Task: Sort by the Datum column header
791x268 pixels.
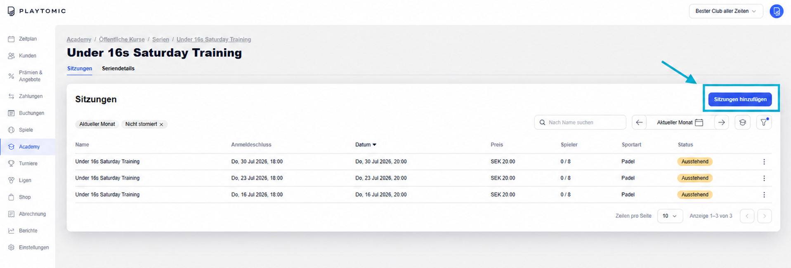Action: tap(366, 145)
